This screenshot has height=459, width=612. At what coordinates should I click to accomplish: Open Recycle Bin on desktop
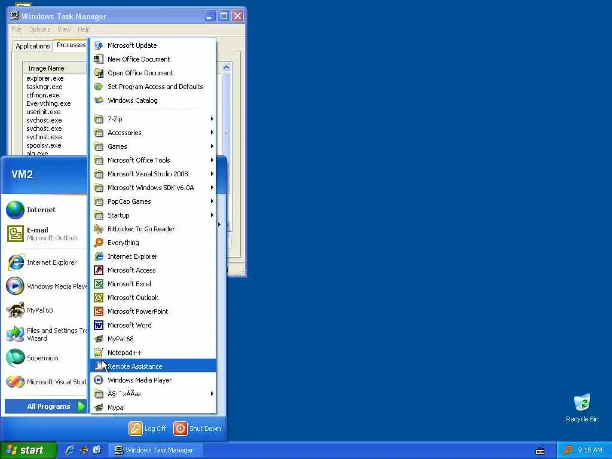(x=582, y=408)
